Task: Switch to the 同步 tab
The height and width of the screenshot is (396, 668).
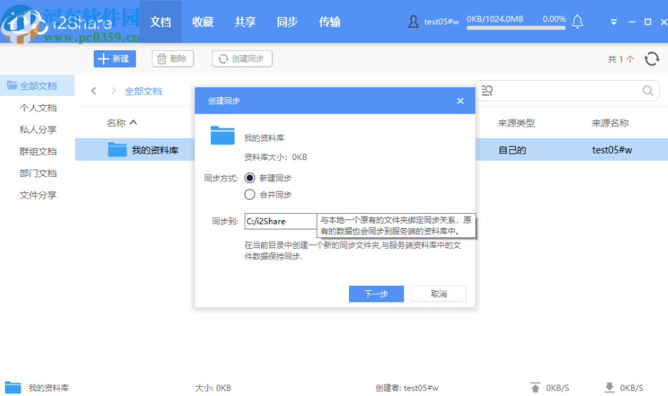Action: click(287, 21)
